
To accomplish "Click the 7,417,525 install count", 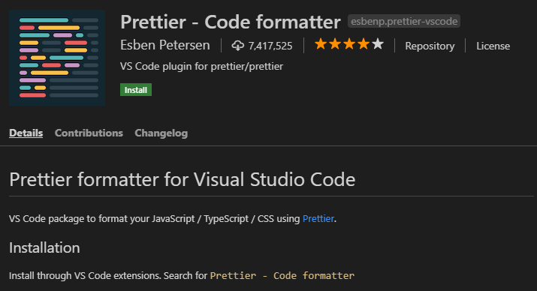I will click(270, 46).
